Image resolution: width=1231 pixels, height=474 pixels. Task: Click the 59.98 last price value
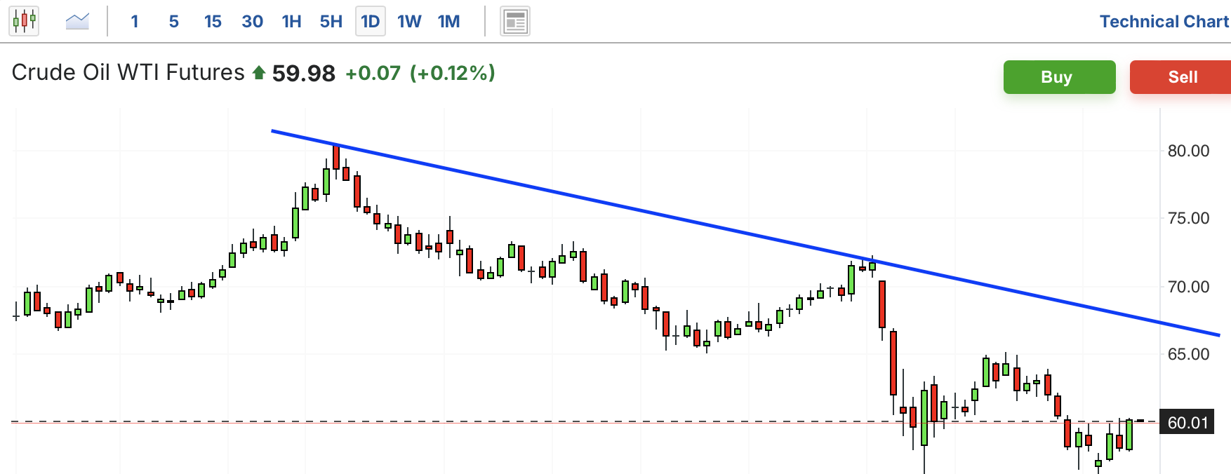point(304,73)
